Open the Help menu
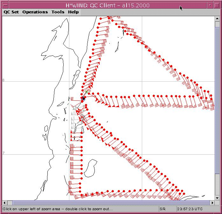The width and height of the screenshot is (222, 214). 73,12
